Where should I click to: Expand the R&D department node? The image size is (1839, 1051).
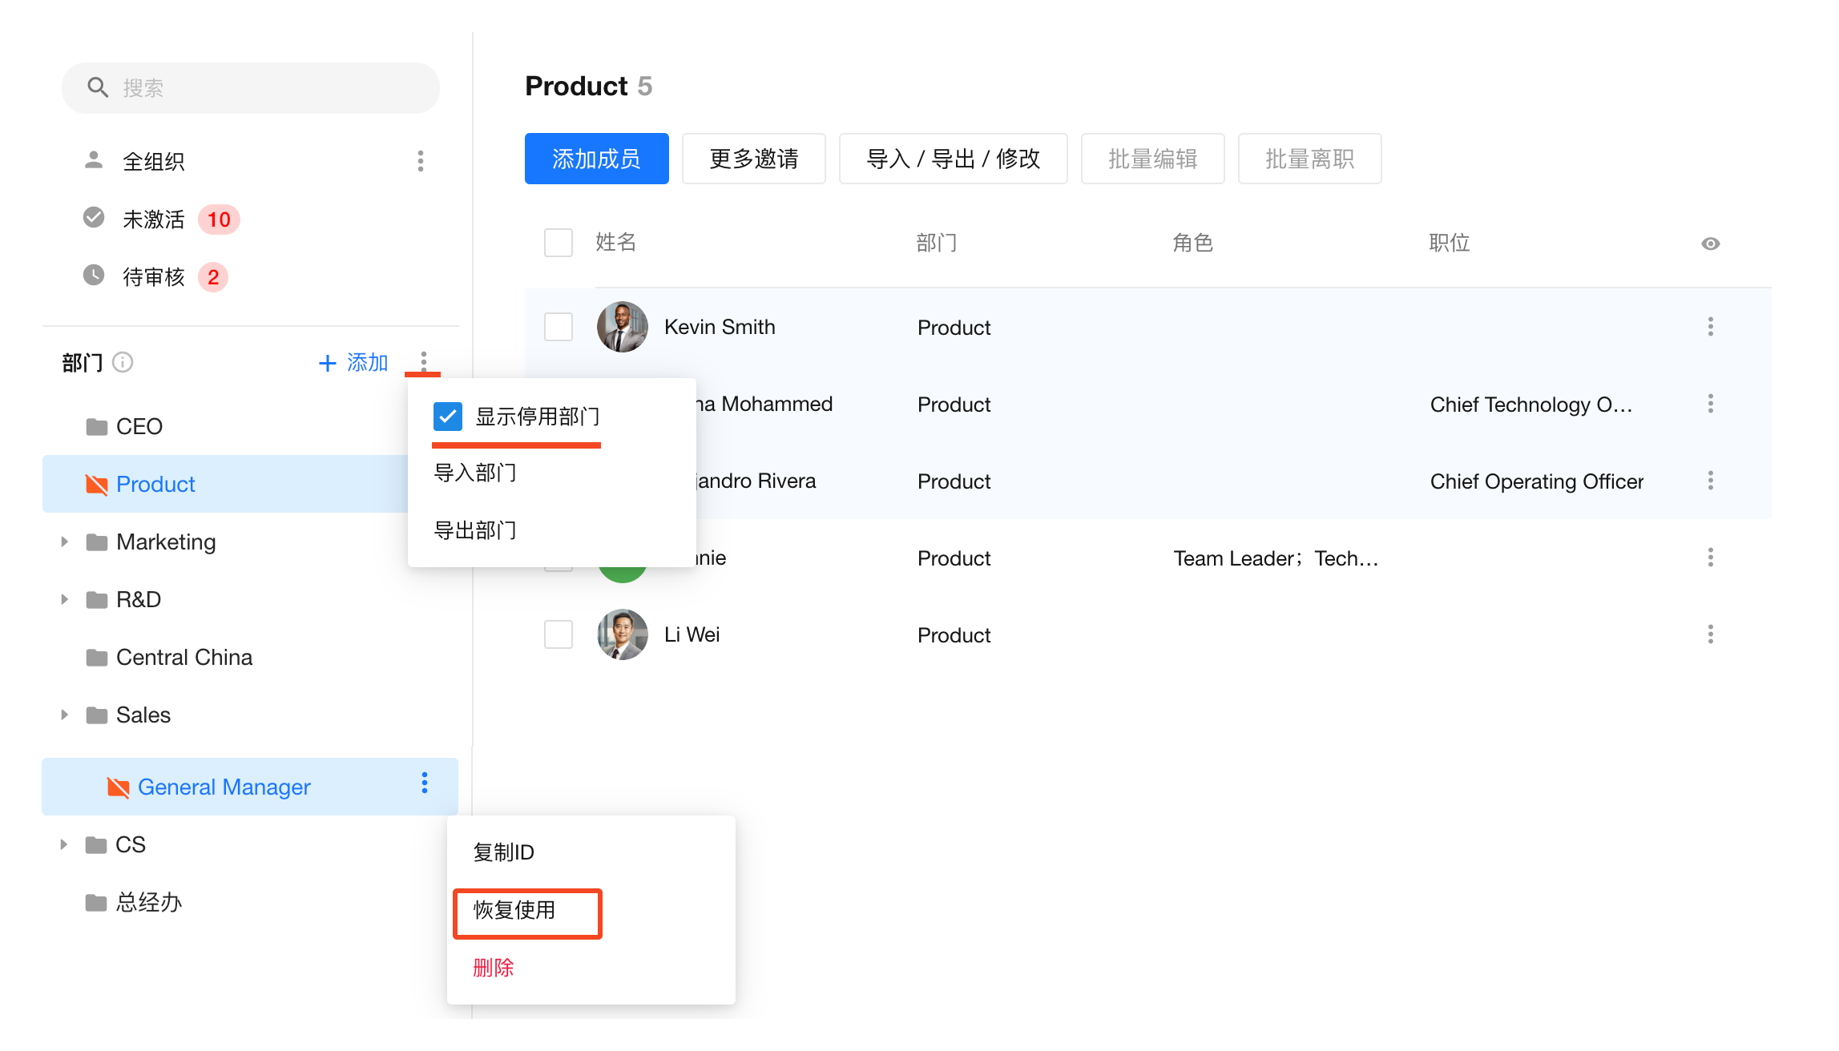[x=65, y=599]
